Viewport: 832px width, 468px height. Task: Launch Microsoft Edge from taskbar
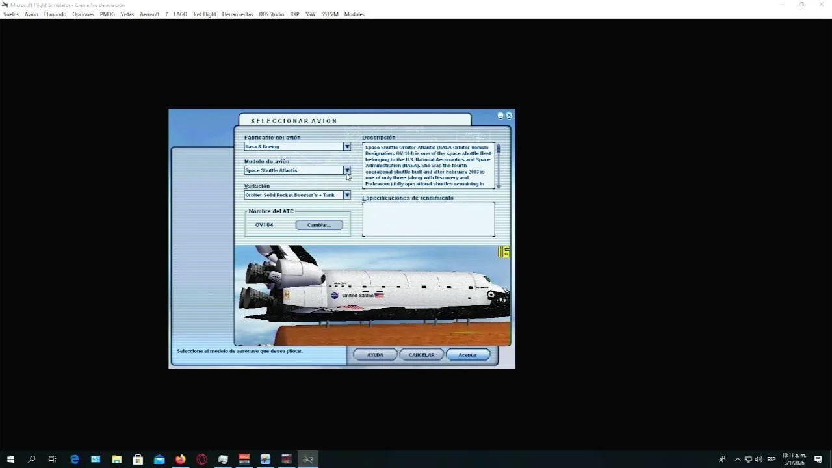(75, 460)
